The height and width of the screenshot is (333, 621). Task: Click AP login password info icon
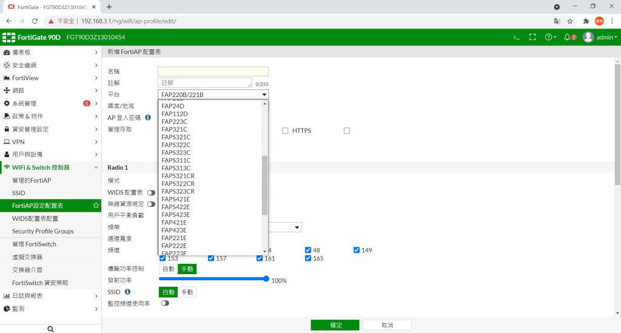click(148, 118)
